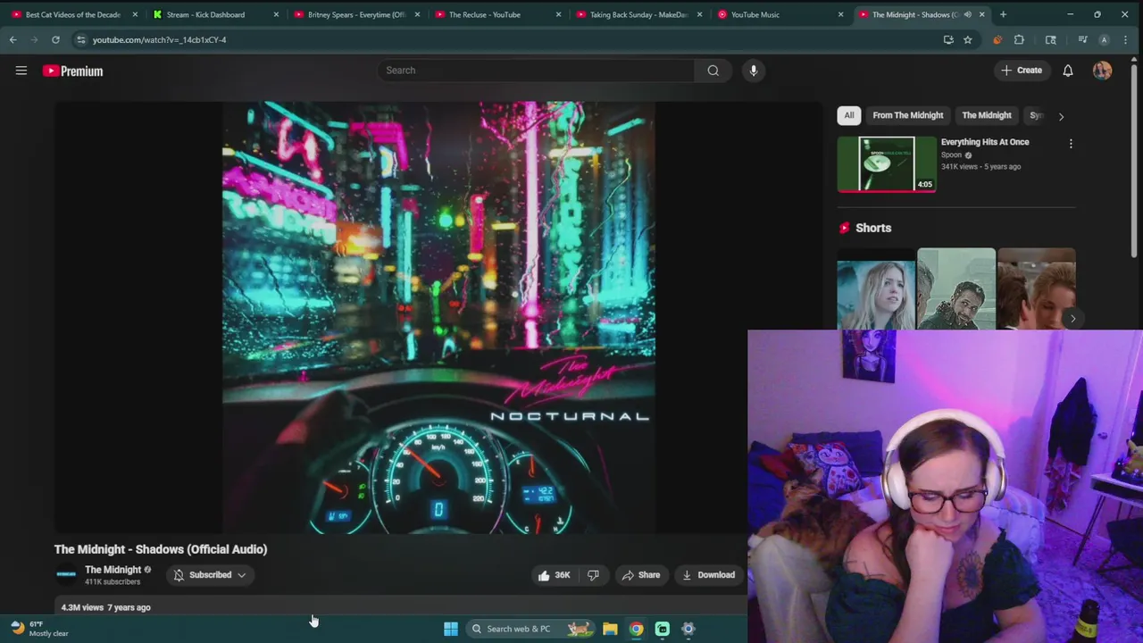Open The Midnight channel avatar

pyautogui.click(x=66, y=574)
